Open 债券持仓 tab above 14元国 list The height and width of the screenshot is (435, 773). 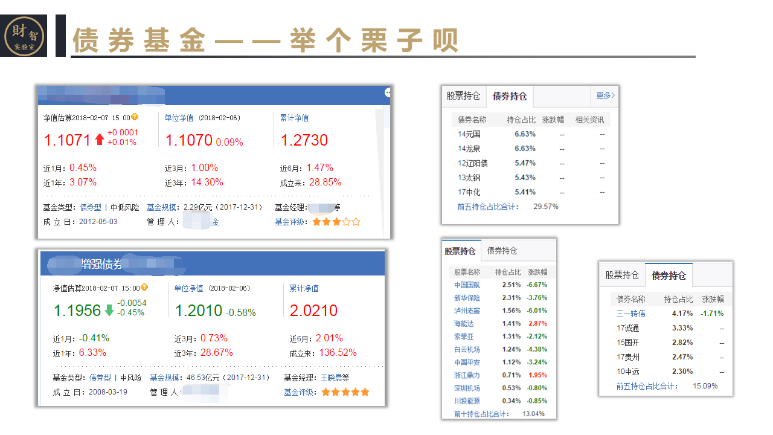coord(510,96)
